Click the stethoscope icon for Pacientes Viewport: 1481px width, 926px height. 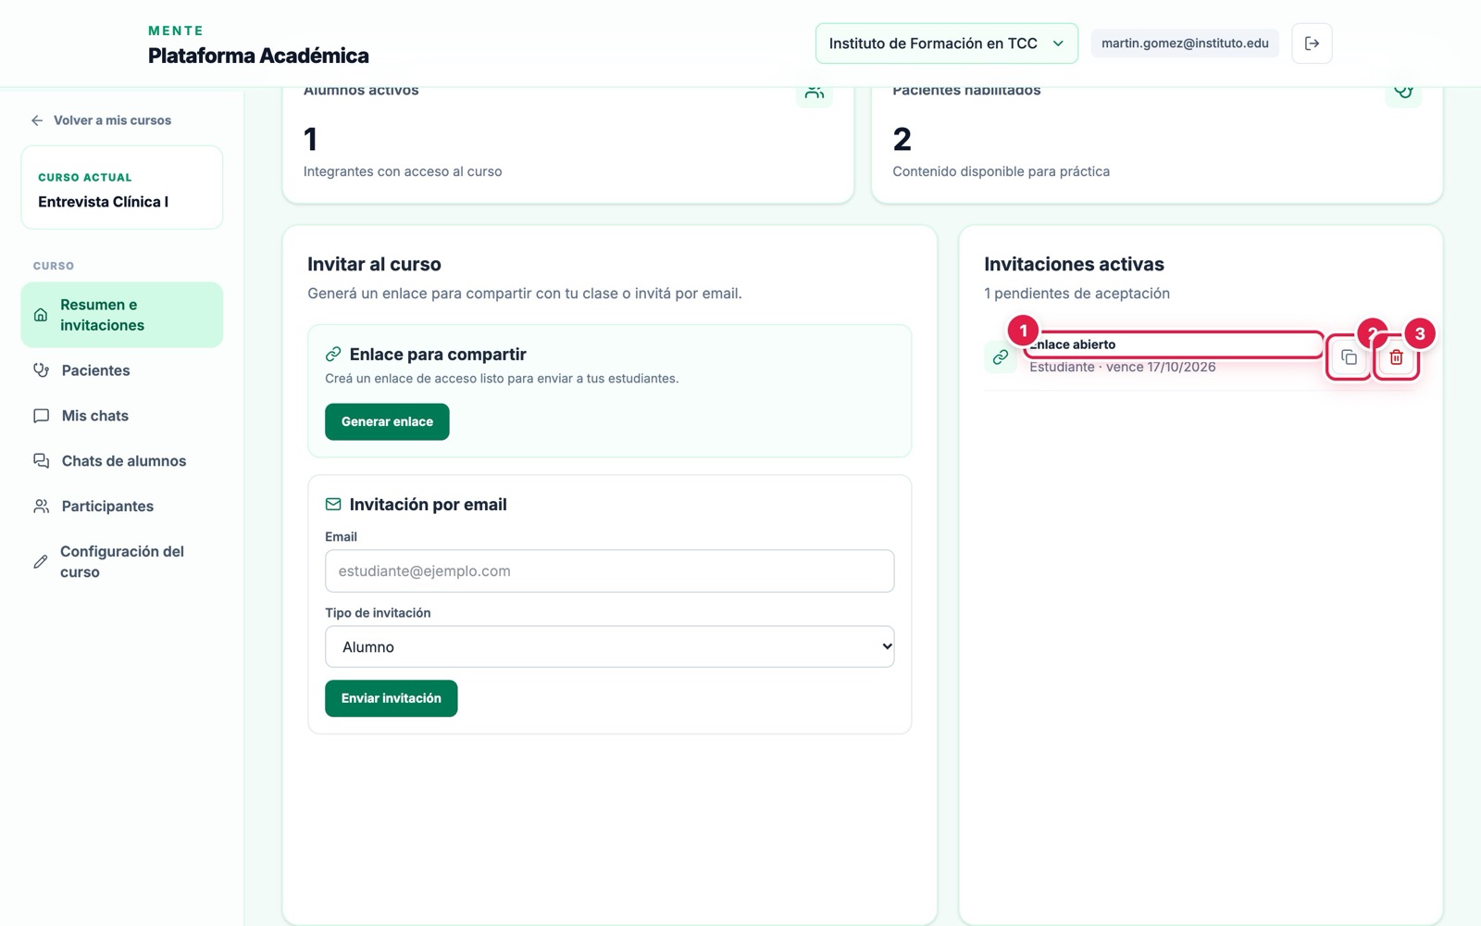(41, 370)
